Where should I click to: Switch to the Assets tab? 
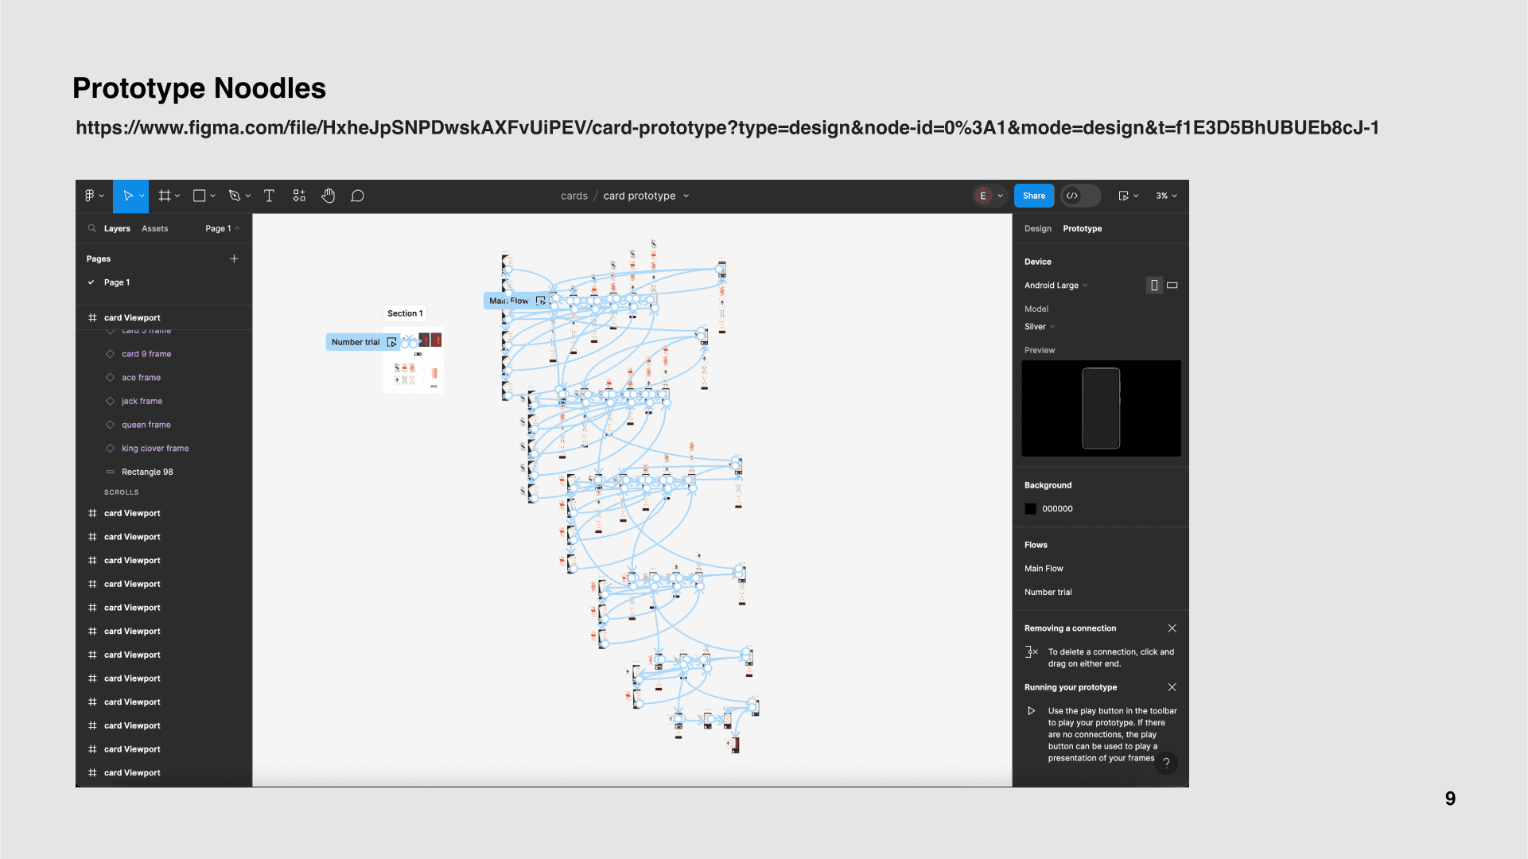[154, 228]
